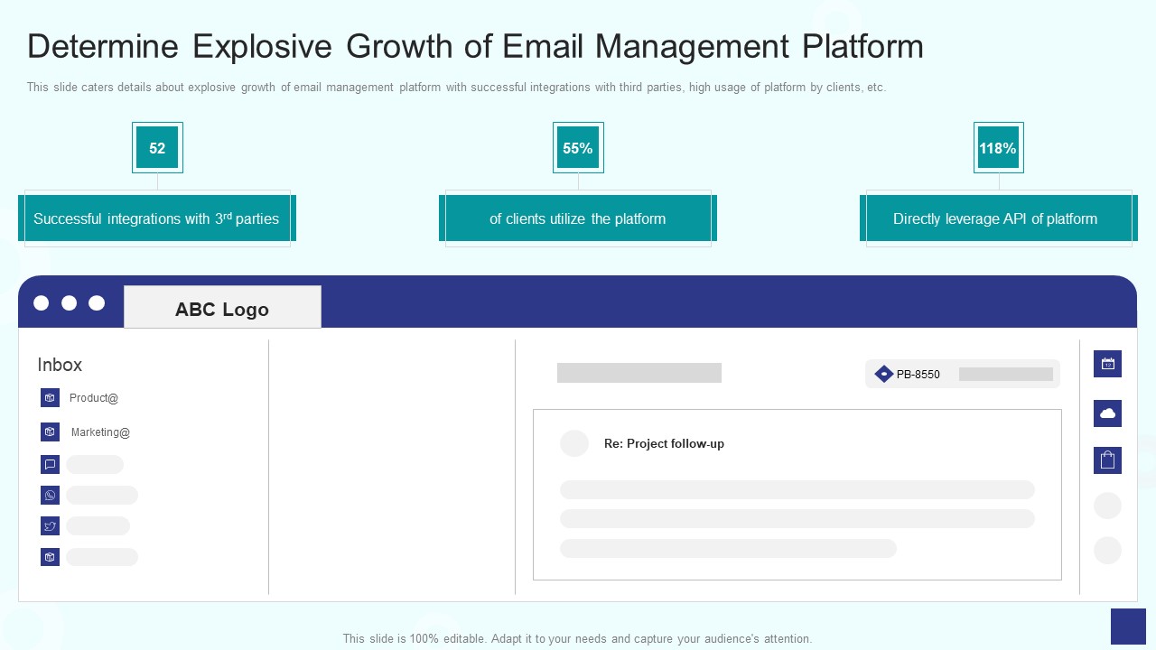Select the Marketing@ inbox label
Screen dimensions: 1156x650
pyautogui.click(x=100, y=432)
